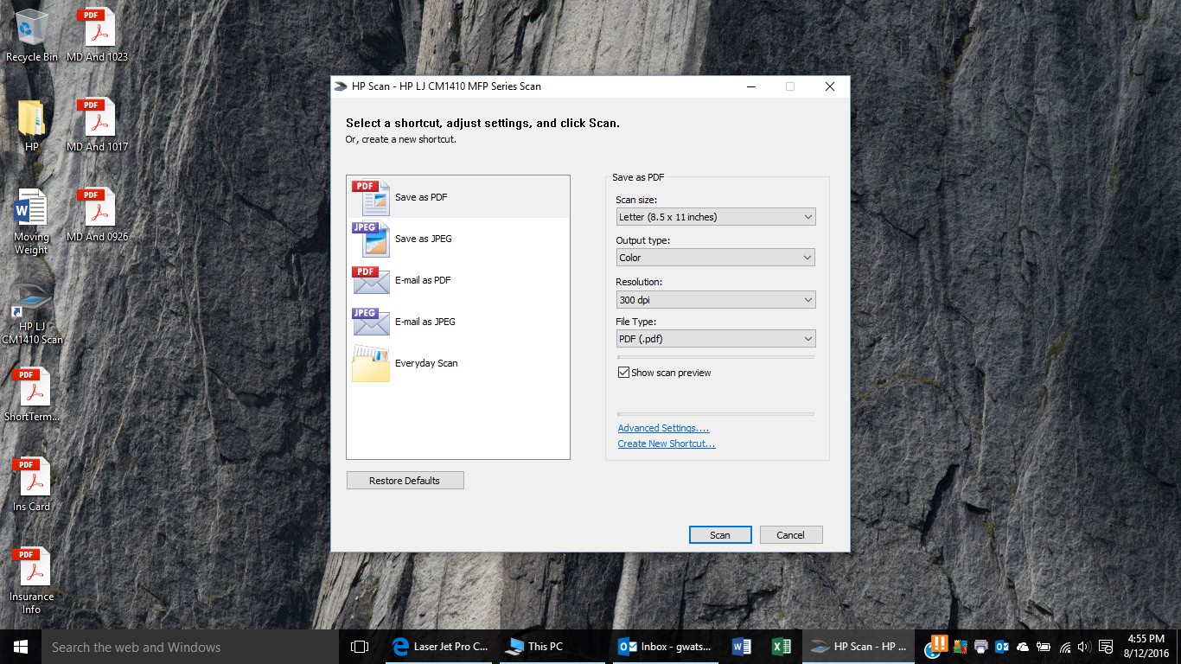This screenshot has width=1181, height=664.
Task: Open the Action Center notifications icon
Action: tap(1105, 647)
